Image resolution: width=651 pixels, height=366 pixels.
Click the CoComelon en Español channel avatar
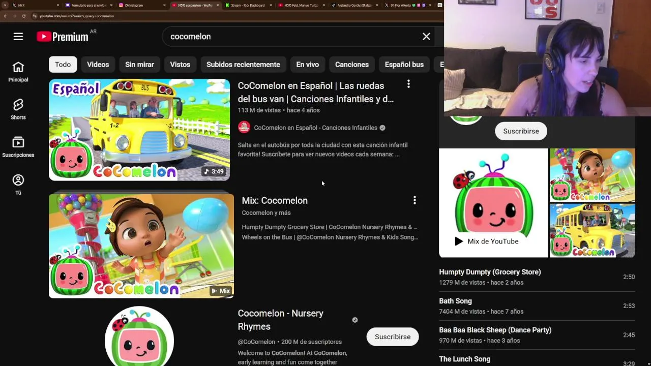[x=244, y=128]
